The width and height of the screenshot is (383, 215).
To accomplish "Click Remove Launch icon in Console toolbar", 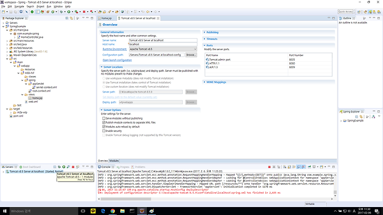I will tap(274, 167).
